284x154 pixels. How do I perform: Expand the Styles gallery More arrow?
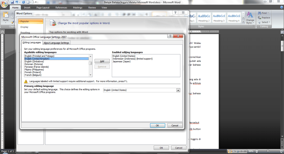click(x=243, y=22)
